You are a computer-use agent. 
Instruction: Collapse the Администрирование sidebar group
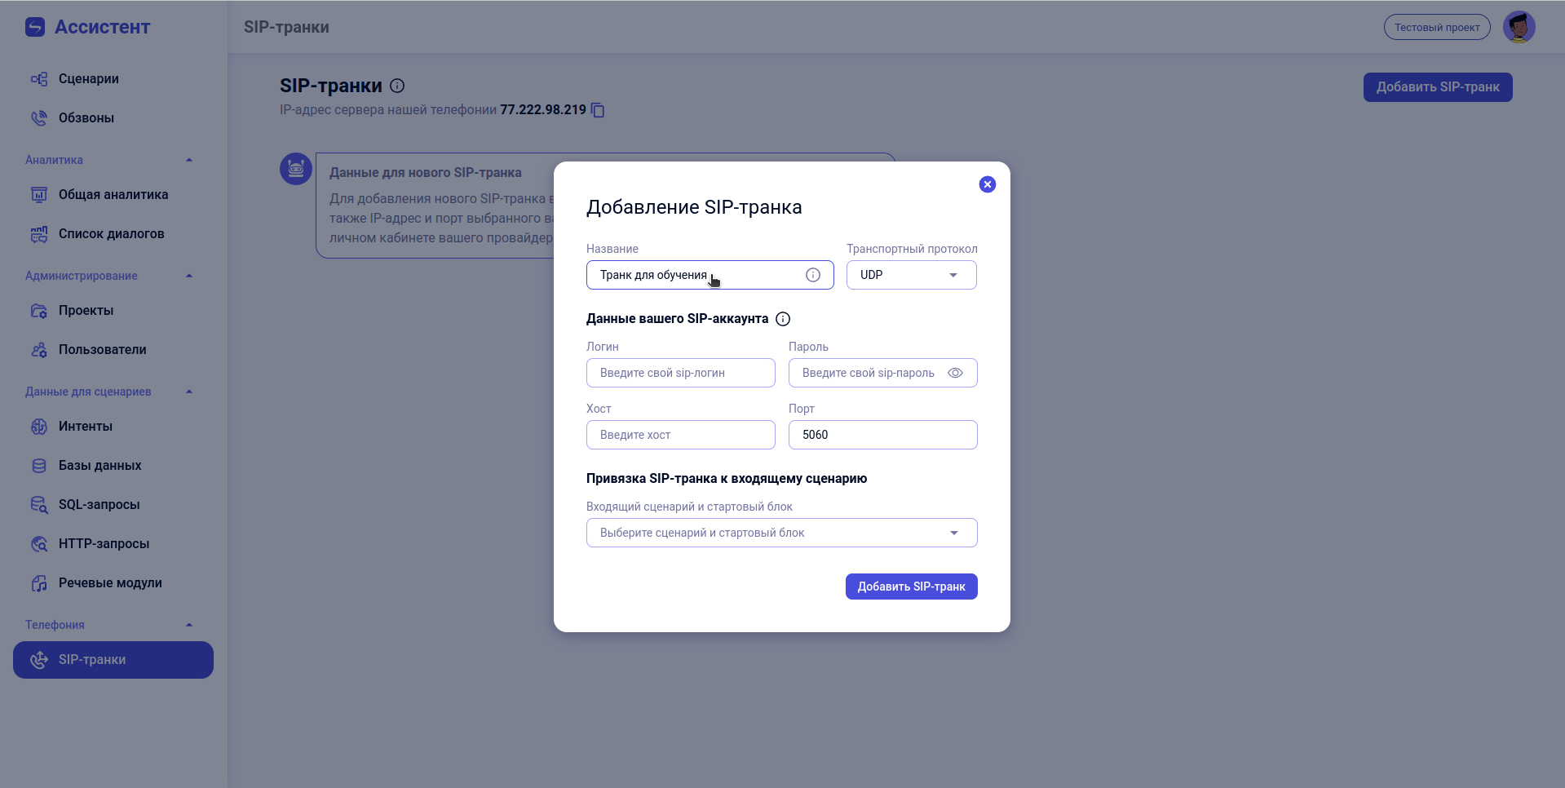click(x=189, y=276)
